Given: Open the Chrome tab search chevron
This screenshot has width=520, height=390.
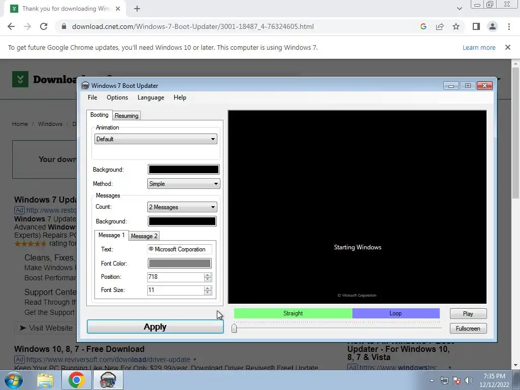Looking at the screenshot, I should tap(459, 9).
